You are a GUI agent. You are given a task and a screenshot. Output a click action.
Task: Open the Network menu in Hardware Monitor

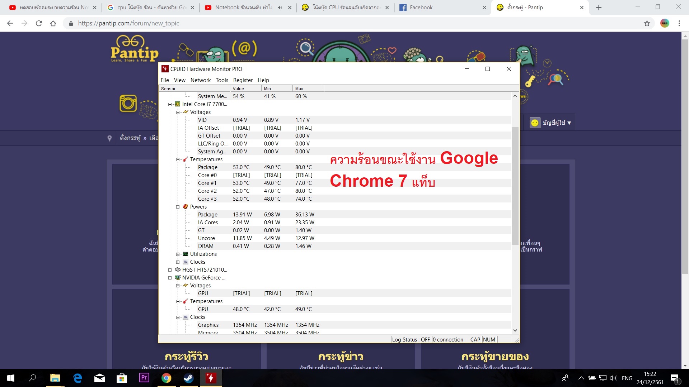pos(201,80)
